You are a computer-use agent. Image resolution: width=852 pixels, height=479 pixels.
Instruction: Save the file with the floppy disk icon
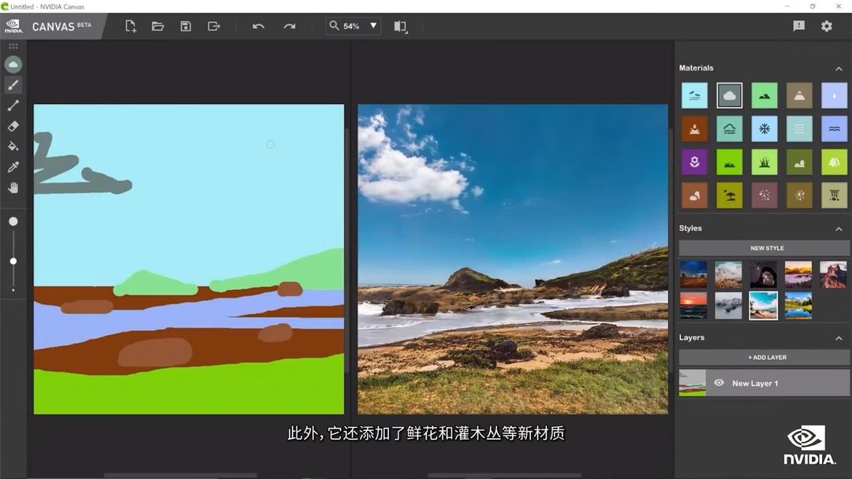pyautogui.click(x=186, y=26)
